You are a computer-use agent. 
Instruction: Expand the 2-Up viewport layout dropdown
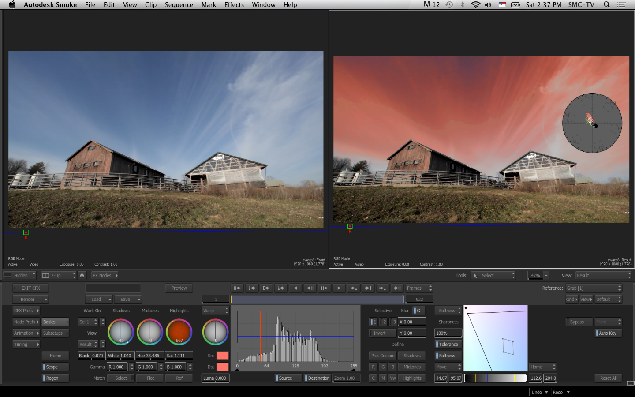[59, 275]
